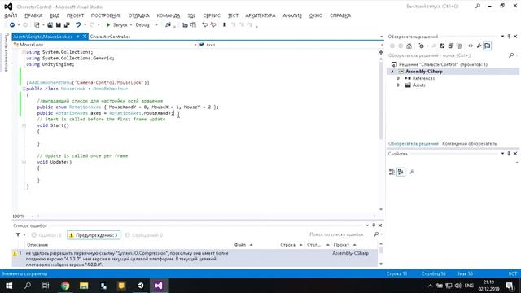
Task: Open File Explorer from the taskbar
Action: coord(84,286)
